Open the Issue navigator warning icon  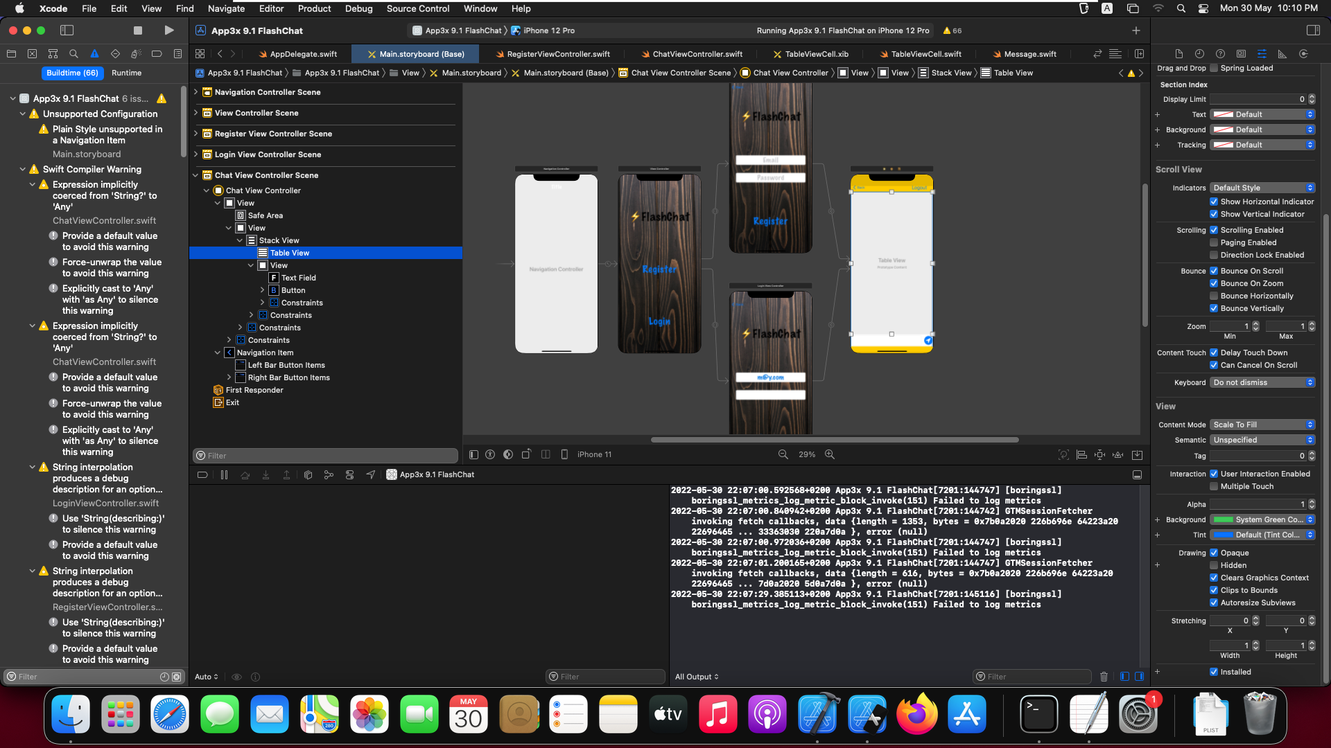point(94,53)
